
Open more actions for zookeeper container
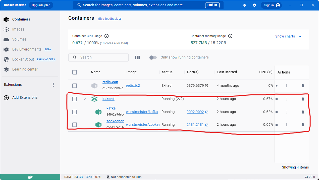287,125
